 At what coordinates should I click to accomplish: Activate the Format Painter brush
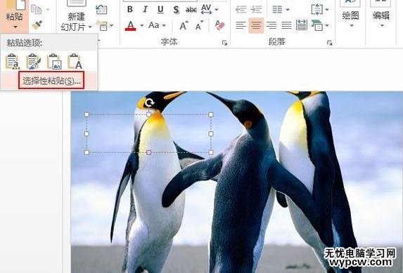click(x=37, y=25)
